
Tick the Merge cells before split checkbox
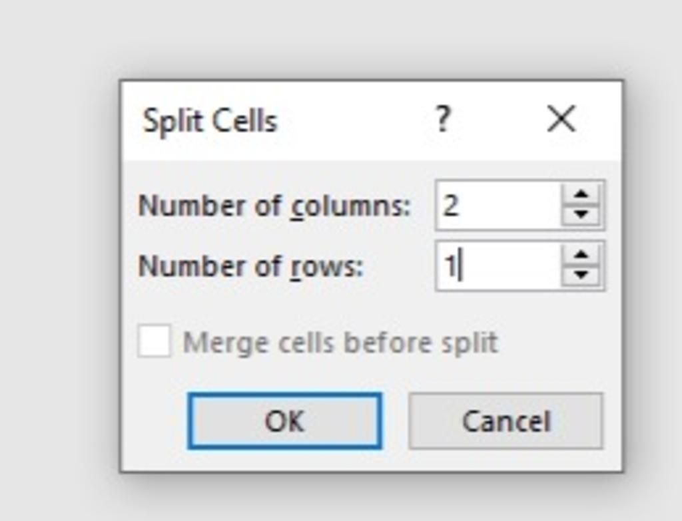[154, 341]
